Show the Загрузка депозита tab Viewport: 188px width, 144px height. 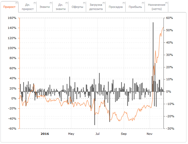(96, 7)
